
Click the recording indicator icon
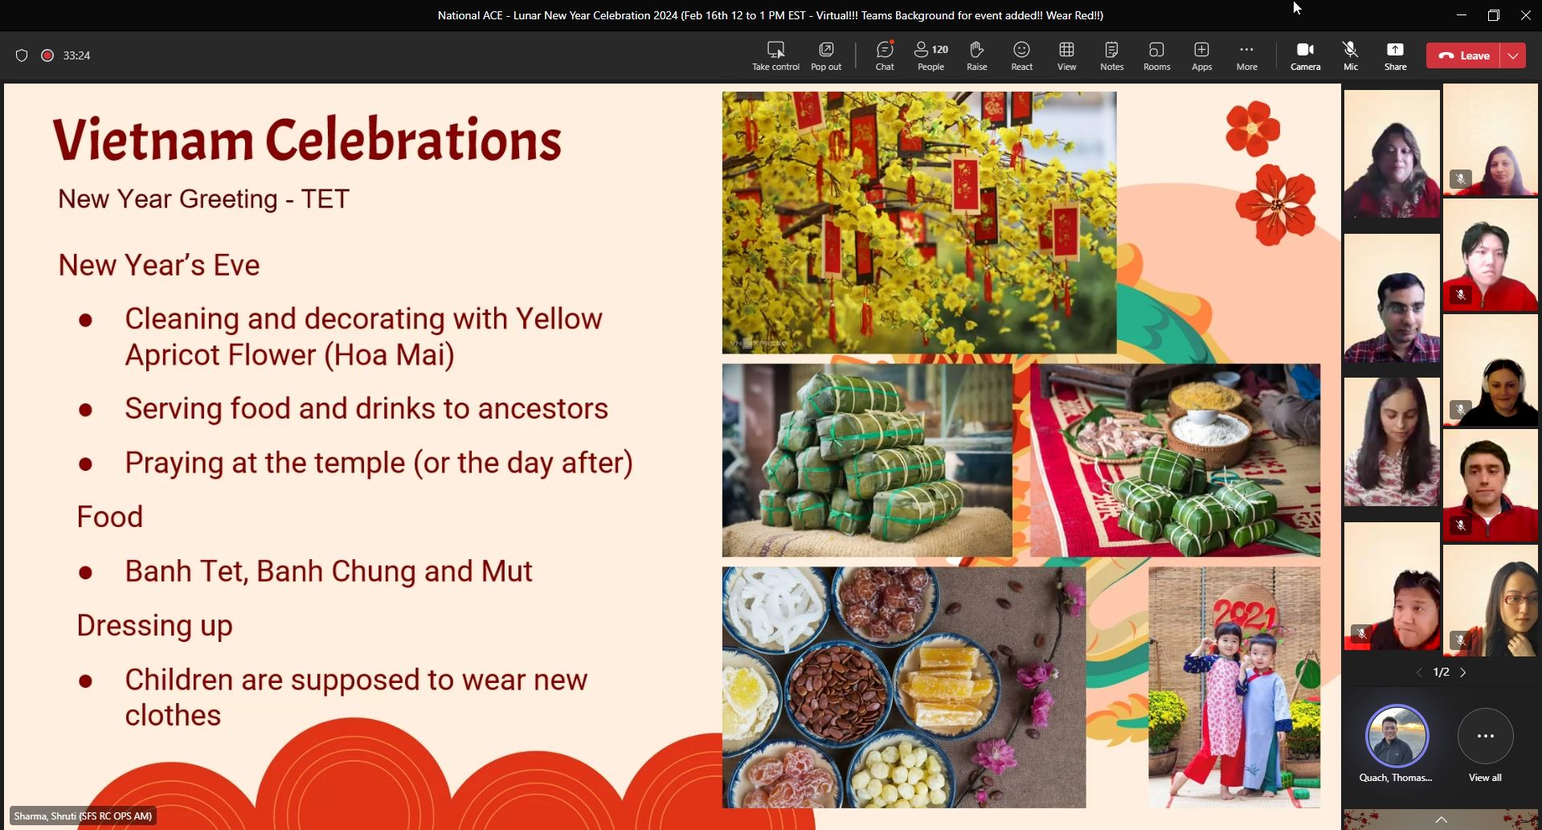(47, 55)
